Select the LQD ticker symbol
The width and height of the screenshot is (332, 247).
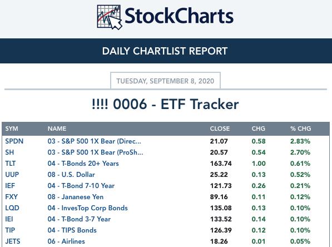coord(12,208)
